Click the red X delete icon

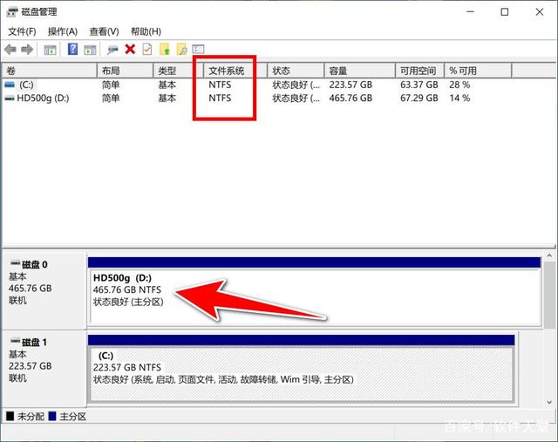point(130,50)
